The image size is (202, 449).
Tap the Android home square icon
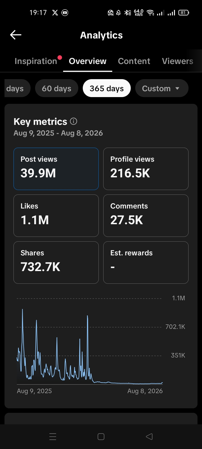point(101,437)
